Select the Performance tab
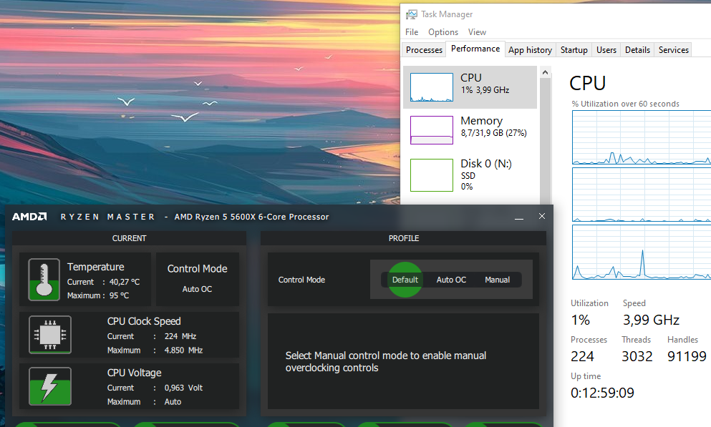711x427 pixels. [475, 49]
